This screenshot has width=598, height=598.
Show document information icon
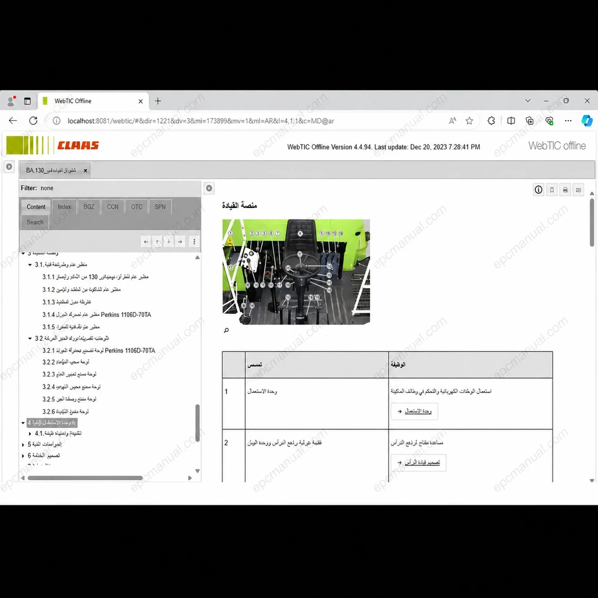coord(539,190)
